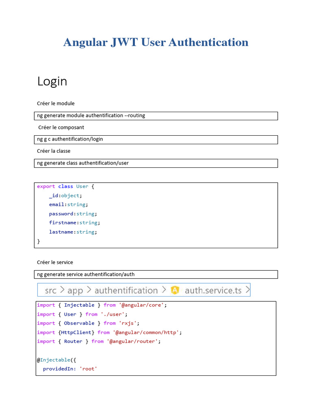Click the Observable import line from 'rxjs'
The width and height of the screenshot is (312, 416).
[x=88, y=323]
